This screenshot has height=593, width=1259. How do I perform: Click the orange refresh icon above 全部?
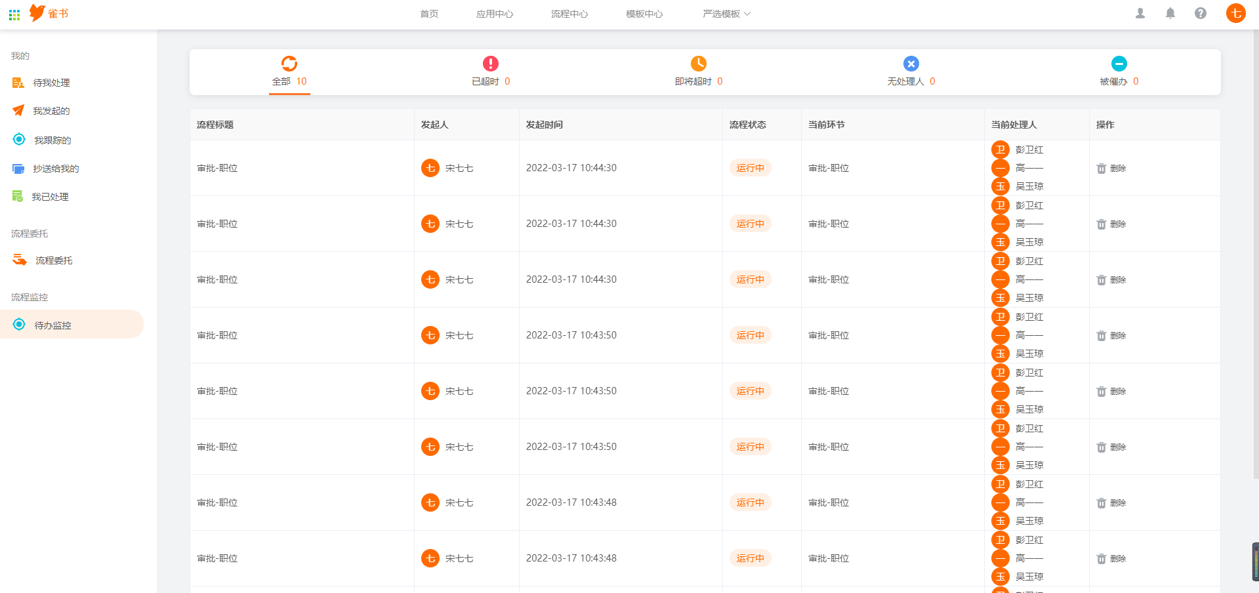(289, 64)
